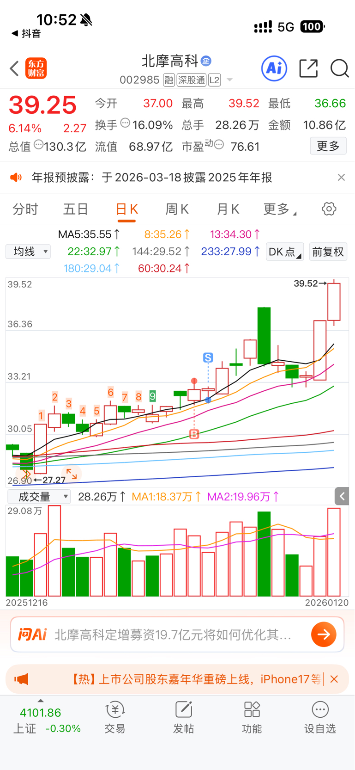
Task: Tap the orange left-right scroll icon on chart
Action: [25, 473]
